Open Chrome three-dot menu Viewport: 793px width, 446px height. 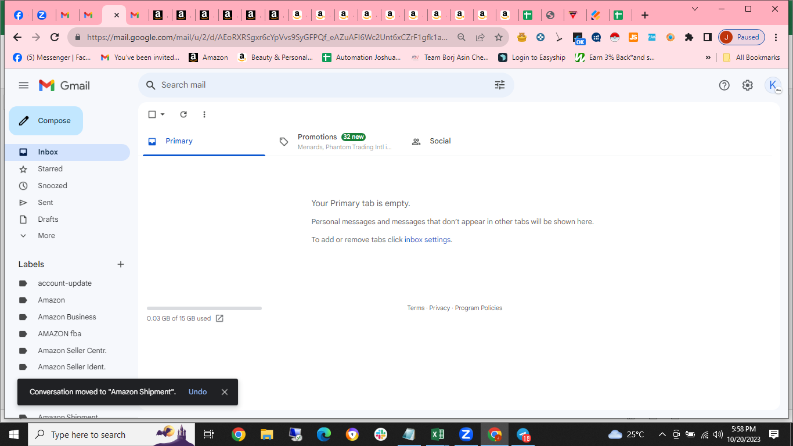776,37
